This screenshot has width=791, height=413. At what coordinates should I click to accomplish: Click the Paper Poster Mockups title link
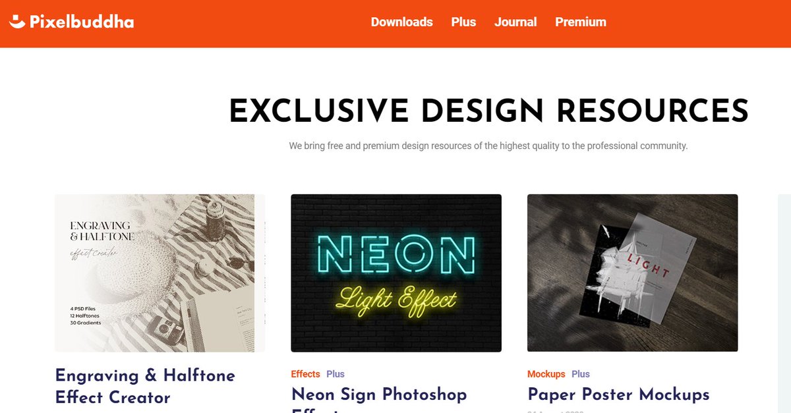pyautogui.click(x=619, y=395)
